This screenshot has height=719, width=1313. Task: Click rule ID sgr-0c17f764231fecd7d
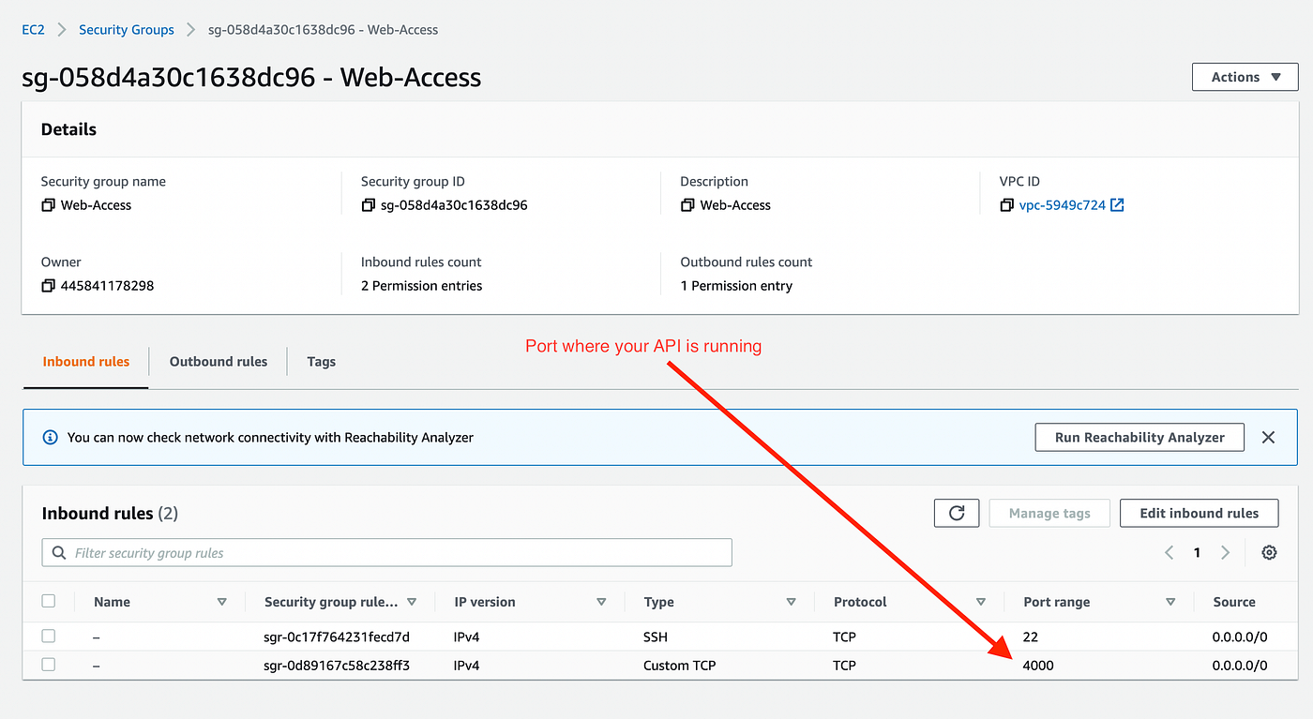click(337, 637)
